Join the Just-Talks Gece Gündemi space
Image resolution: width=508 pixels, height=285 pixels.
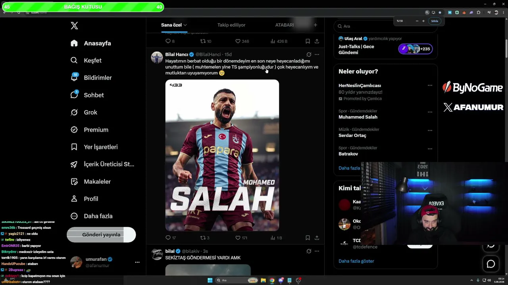pos(416,49)
